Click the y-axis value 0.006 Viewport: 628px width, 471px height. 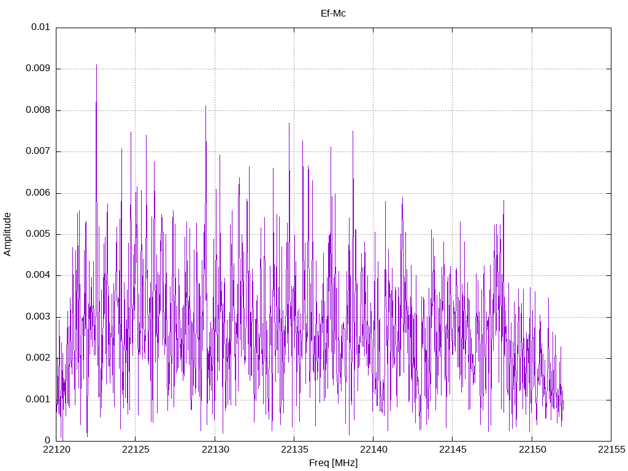tap(38, 193)
